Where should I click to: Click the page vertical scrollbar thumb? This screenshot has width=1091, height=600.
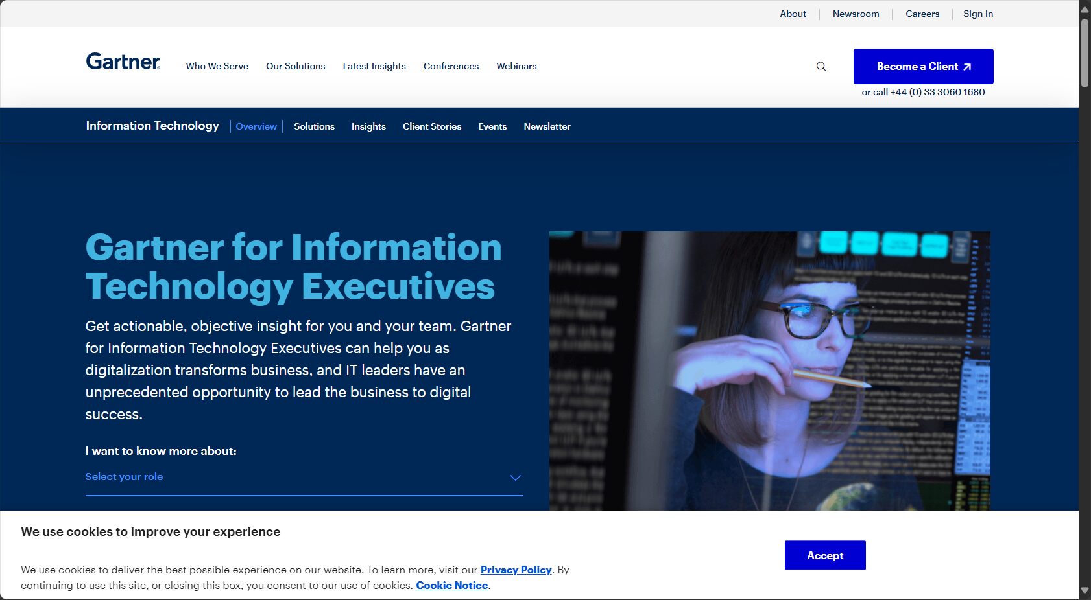(x=1085, y=52)
